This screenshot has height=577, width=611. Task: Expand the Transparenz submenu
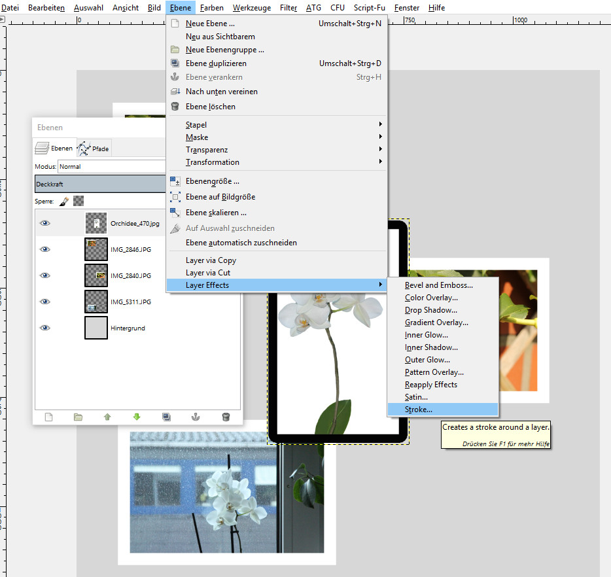pos(276,150)
